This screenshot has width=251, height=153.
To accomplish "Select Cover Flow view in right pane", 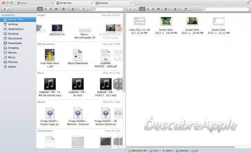I will 158,9.
